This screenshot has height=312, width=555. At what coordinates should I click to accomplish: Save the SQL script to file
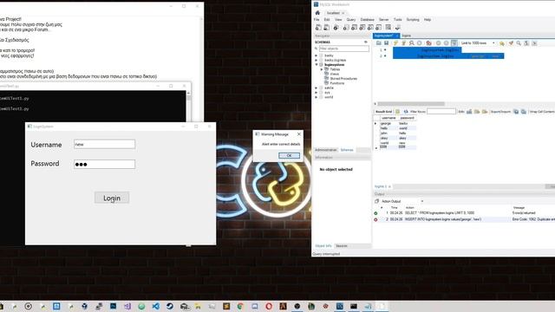387,42
